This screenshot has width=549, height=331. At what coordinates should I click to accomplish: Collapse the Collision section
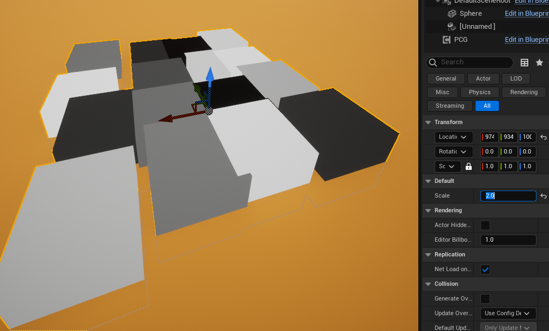(x=428, y=284)
